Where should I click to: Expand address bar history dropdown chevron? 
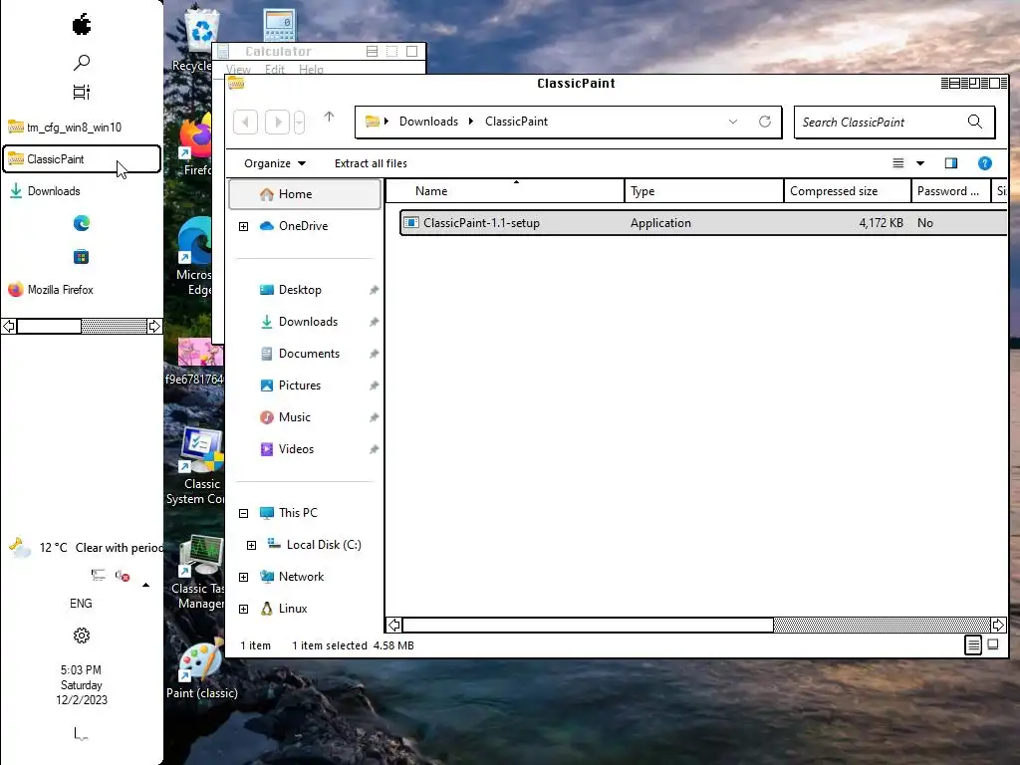(733, 122)
